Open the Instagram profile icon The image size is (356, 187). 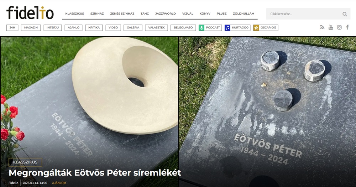(x=339, y=27)
